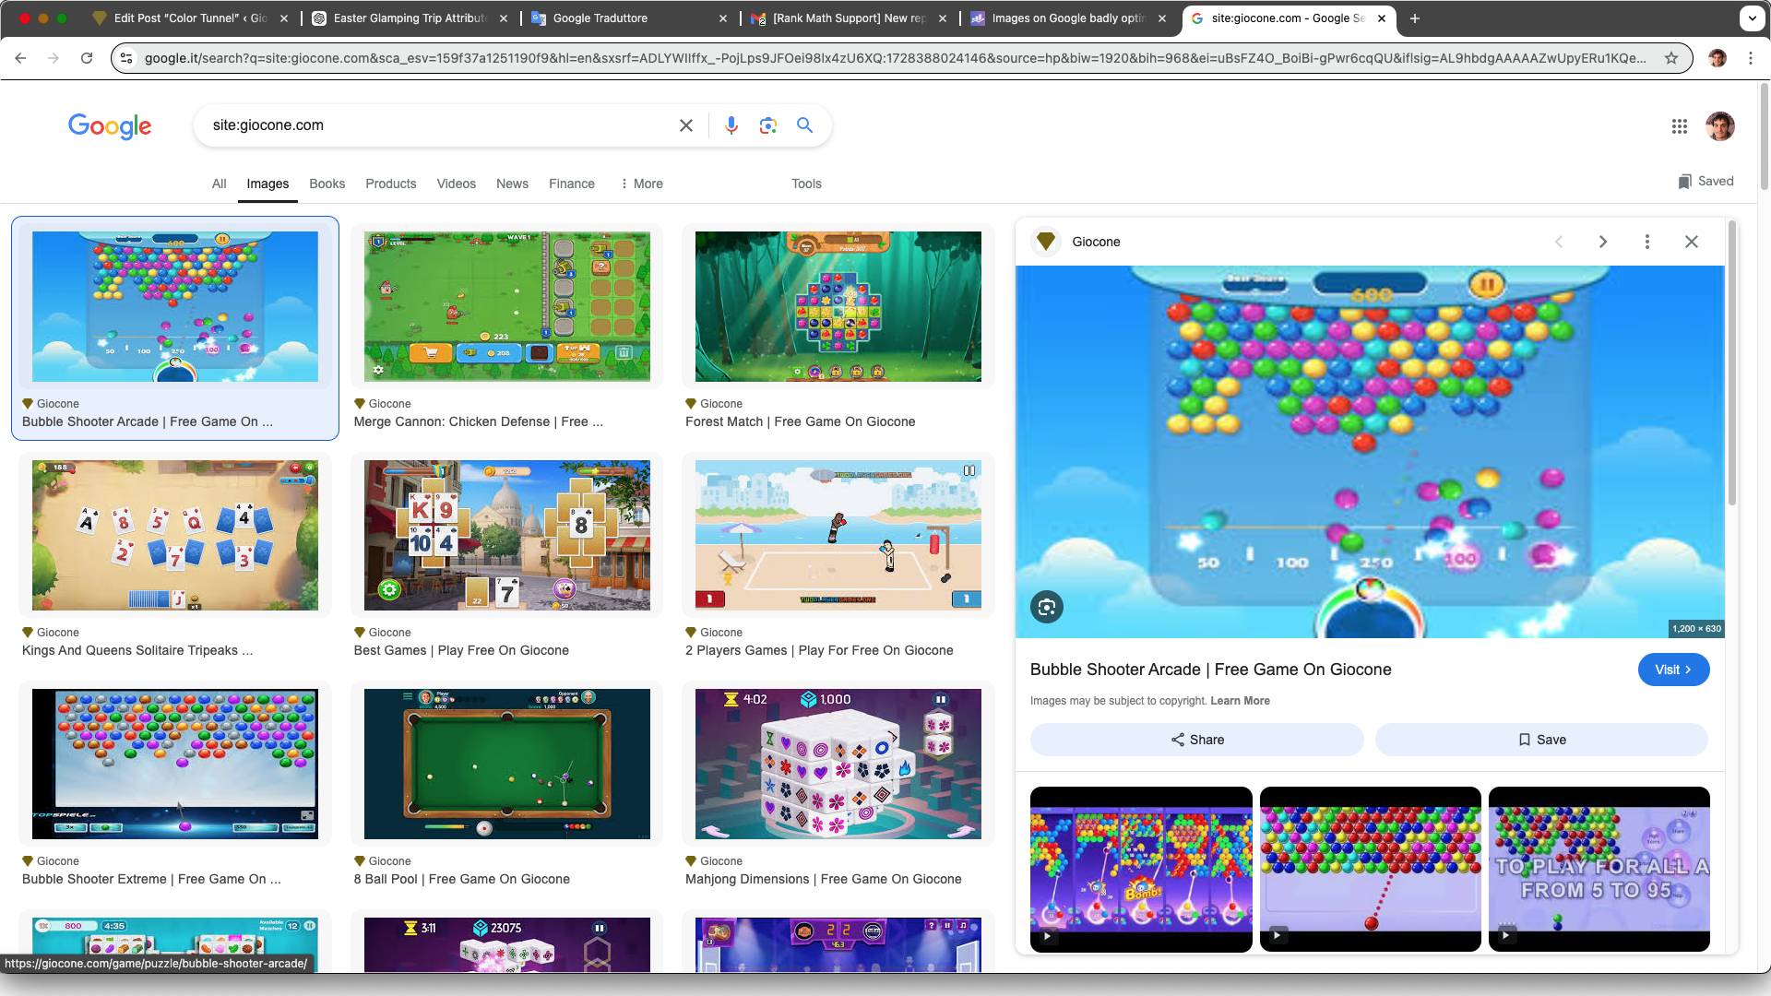Go forward to the next page

53,58
